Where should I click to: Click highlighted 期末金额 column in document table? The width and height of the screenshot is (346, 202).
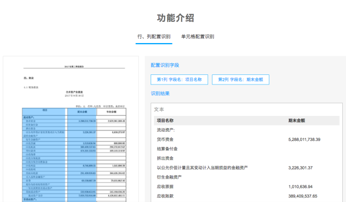click(x=82, y=112)
